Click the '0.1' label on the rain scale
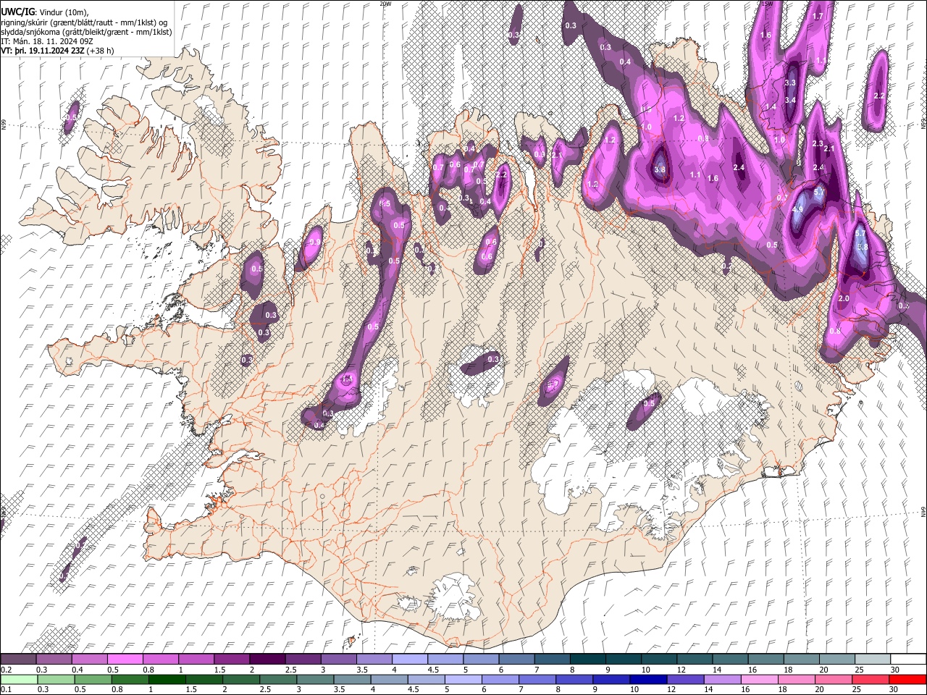Screen dimensions: 927x695 tap(5, 690)
